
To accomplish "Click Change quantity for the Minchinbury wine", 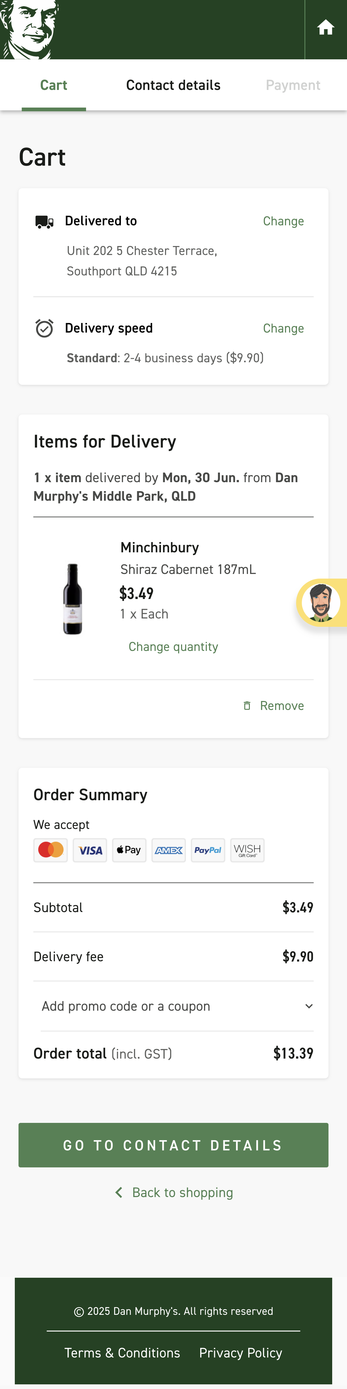I will (173, 647).
